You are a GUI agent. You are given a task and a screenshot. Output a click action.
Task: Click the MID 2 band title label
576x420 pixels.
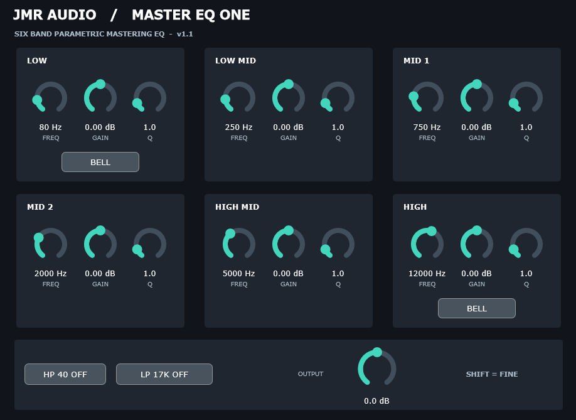tap(40, 207)
